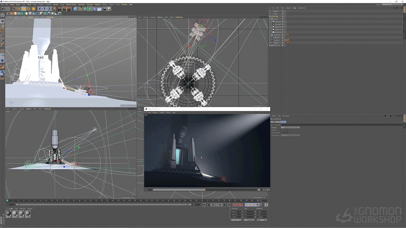
Task: Open the Display dropdown in Object Properties
Action: (290, 127)
